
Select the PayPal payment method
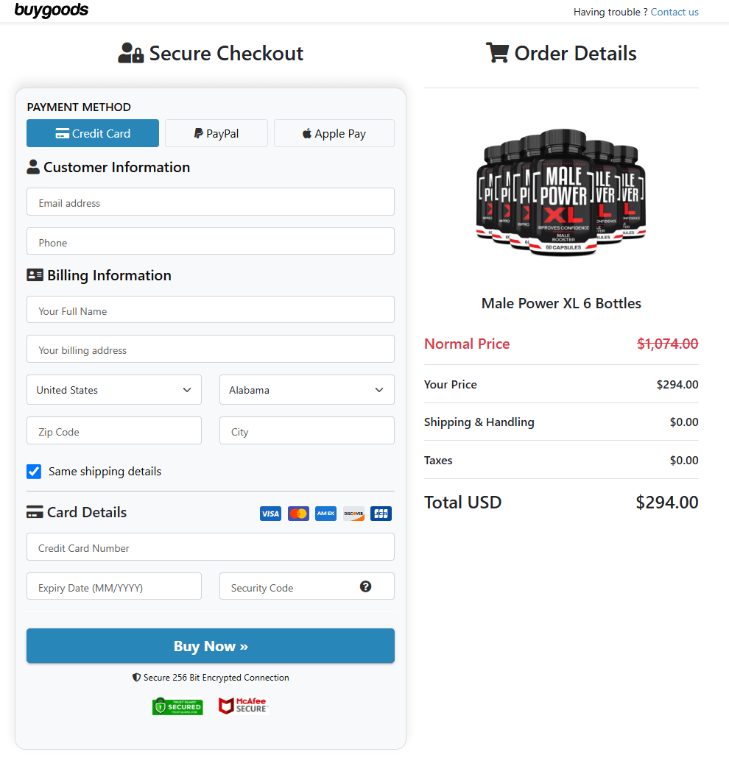216,133
